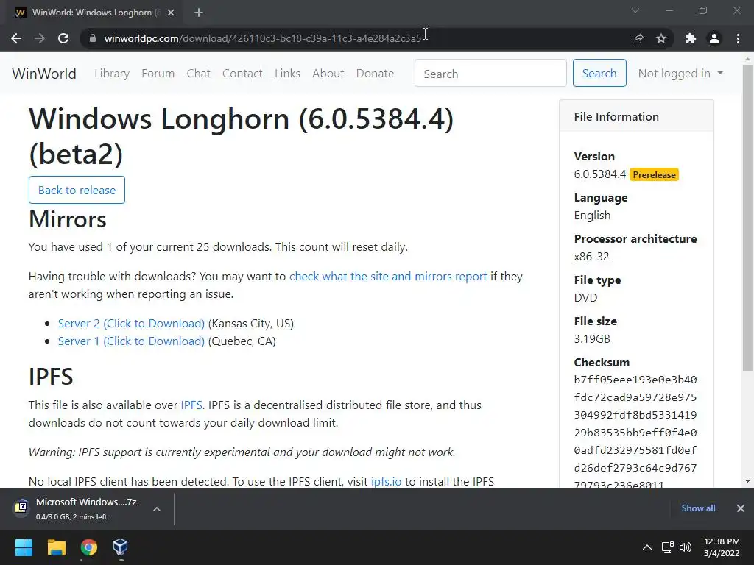Go back using the browser back arrow

16,38
